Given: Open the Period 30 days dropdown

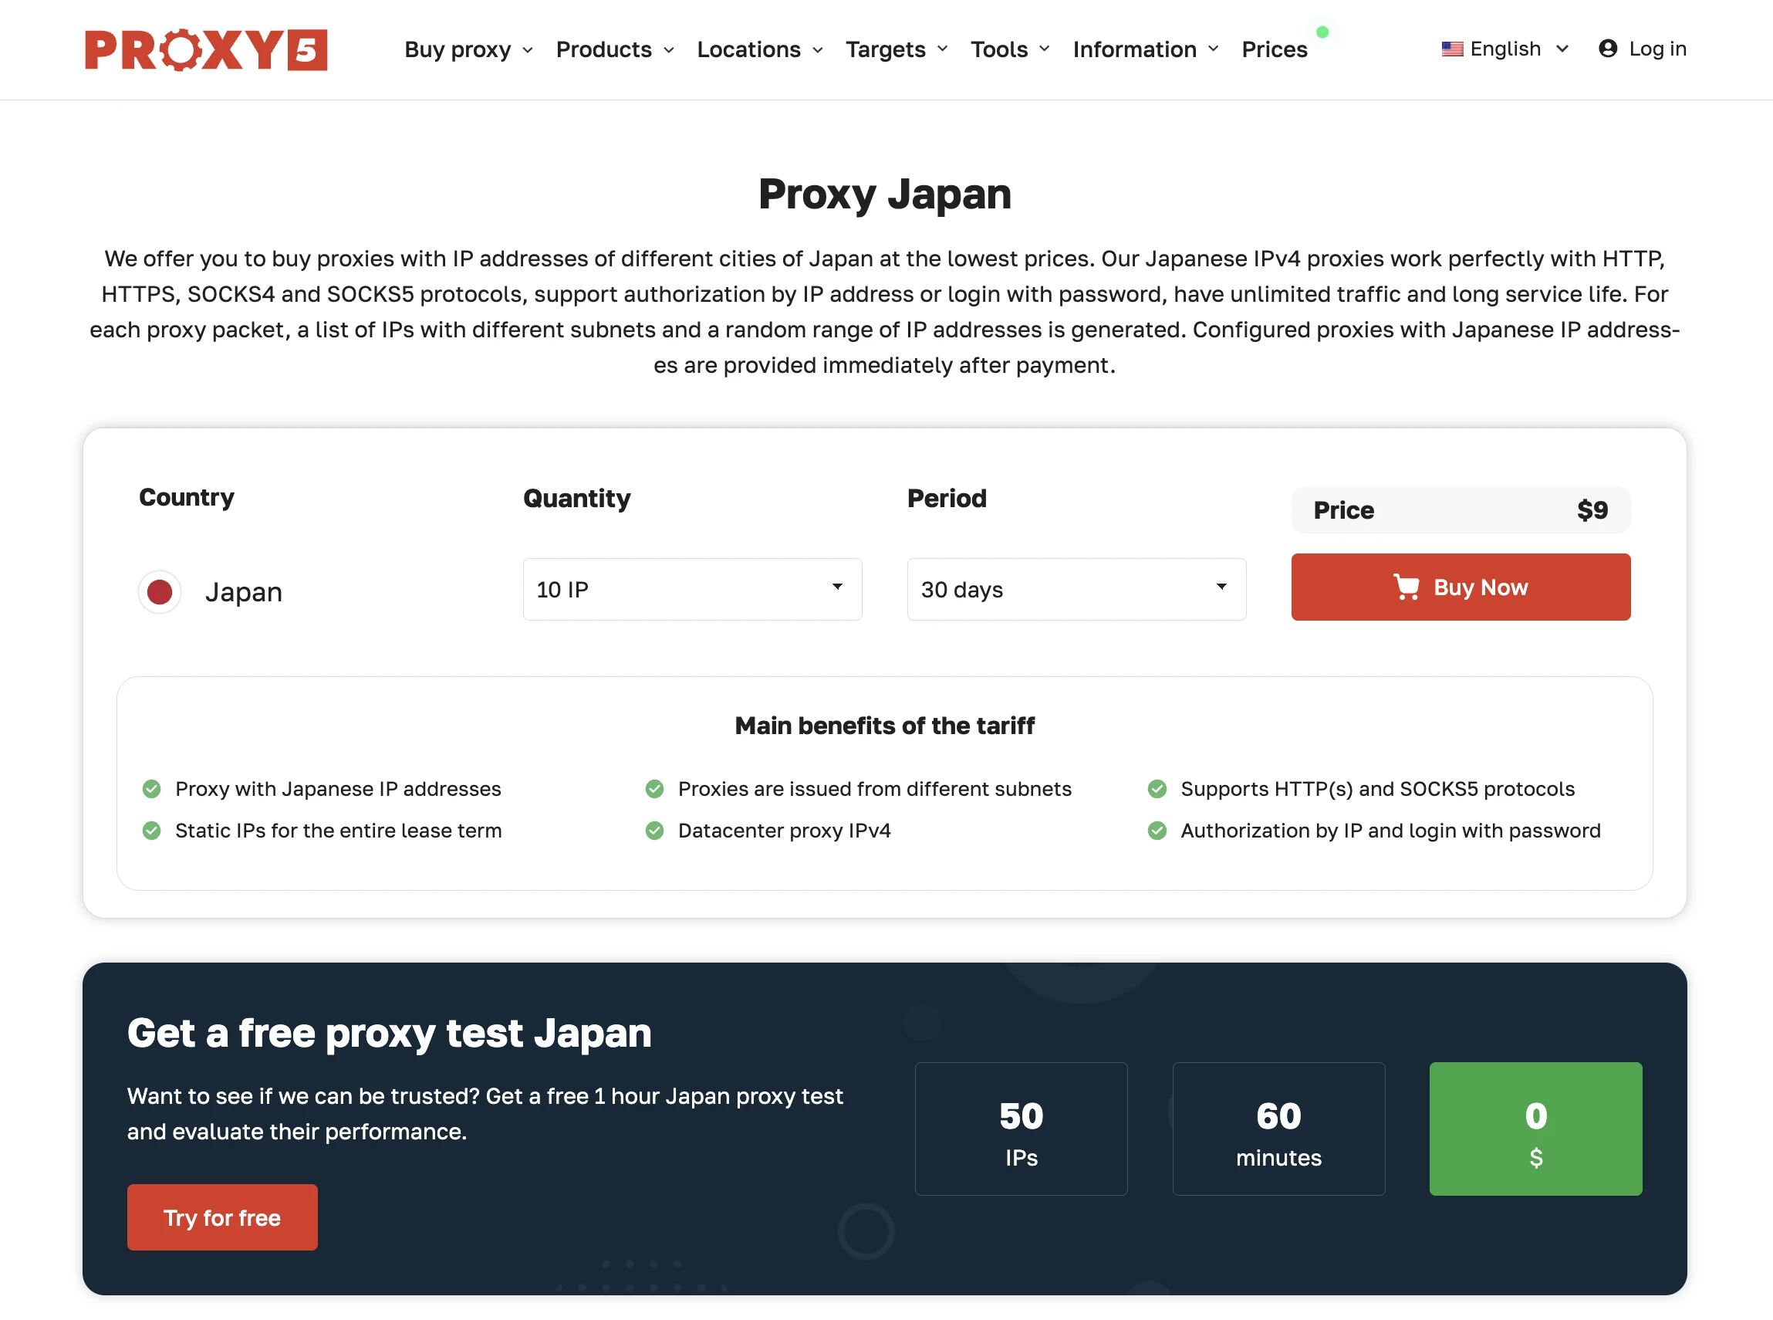Looking at the screenshot, I should [x=1076, y=590].
